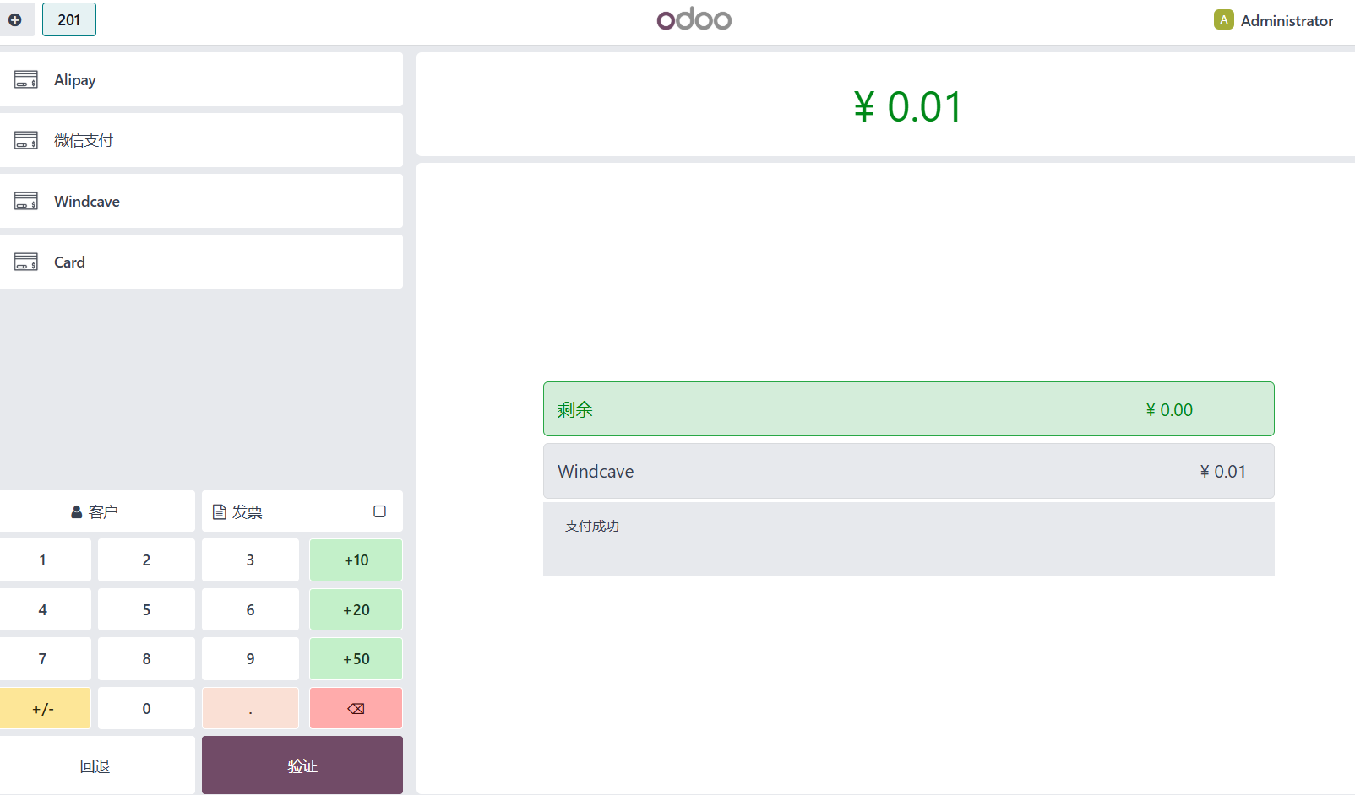Image resolution: width=1355 pixels, height=795 pixels.
Task: Click the 微信支付 payment card icon
Action: click(26, 140)
